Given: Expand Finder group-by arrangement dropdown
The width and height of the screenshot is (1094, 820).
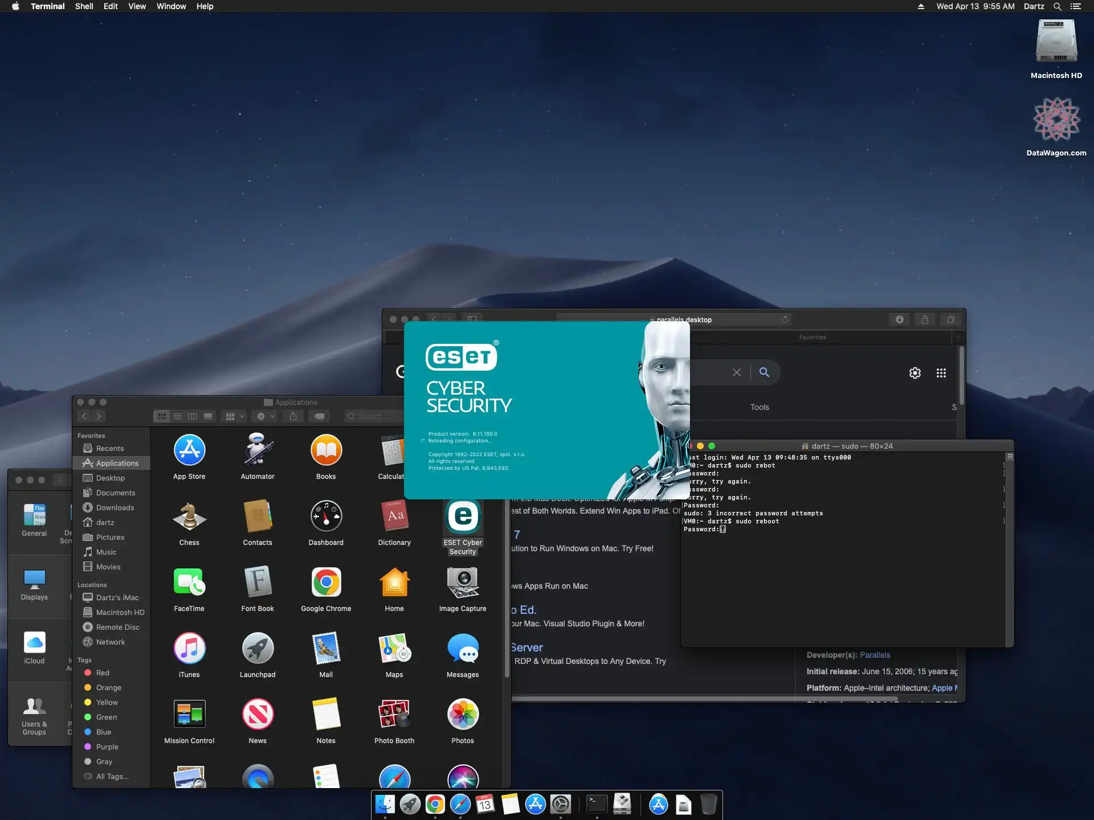Looking at the screenshot, I should coord(235,416).
